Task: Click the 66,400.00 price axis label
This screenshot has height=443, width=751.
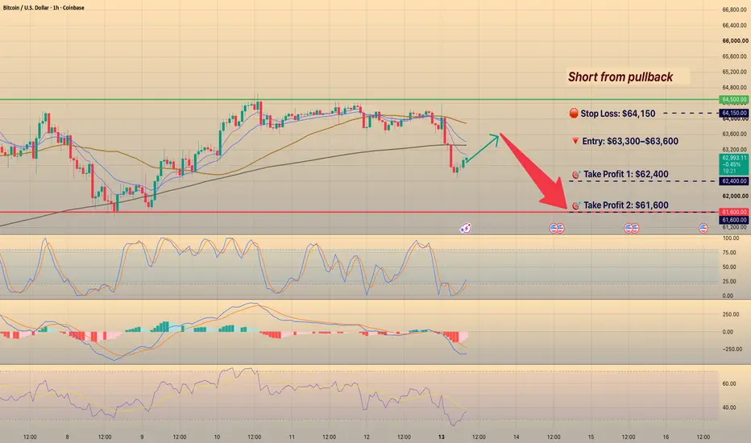Action: [x=735, y=26]
